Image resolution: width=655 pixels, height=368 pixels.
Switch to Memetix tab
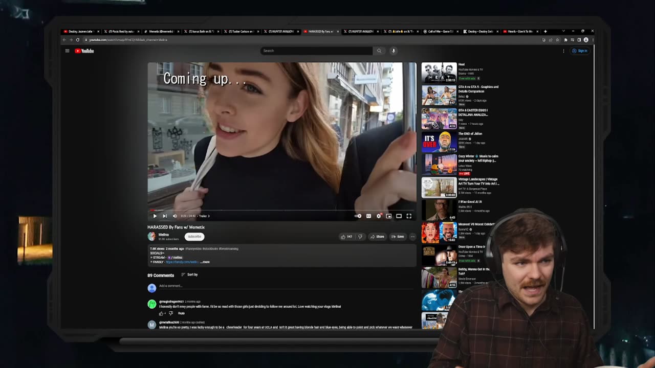point(161,32)
